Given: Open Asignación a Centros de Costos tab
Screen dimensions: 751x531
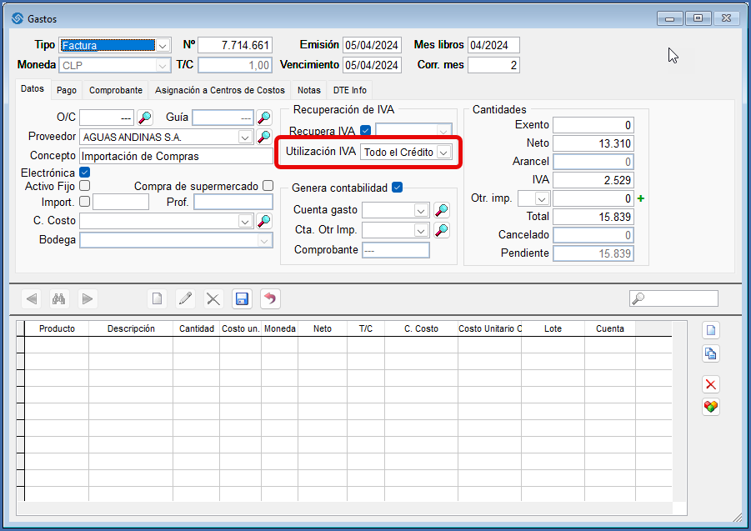Looking at the screenshot, I should pos(220,90).
